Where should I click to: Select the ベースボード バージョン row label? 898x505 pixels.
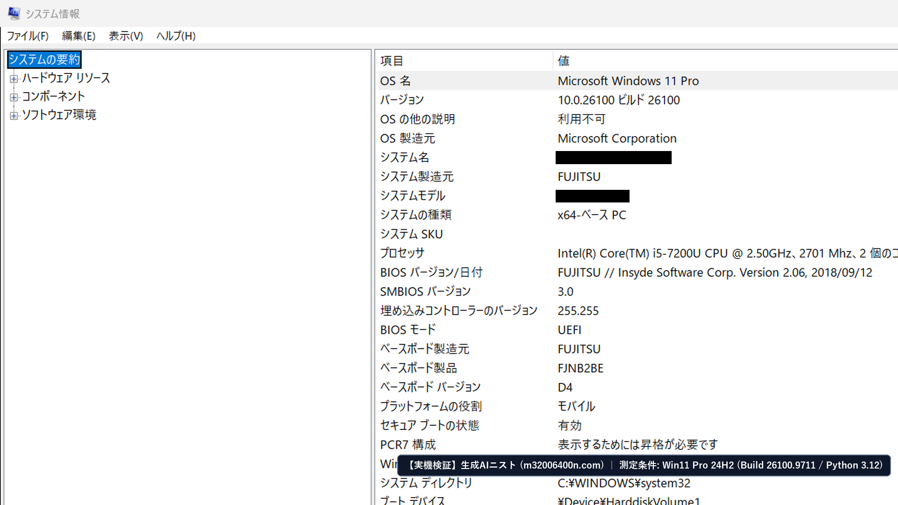coord(430,388)
